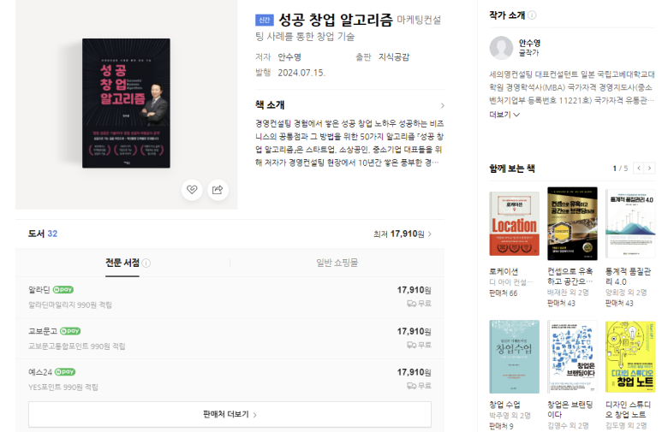Open author 안수영 profile name in sidebar

click(529, 43)
